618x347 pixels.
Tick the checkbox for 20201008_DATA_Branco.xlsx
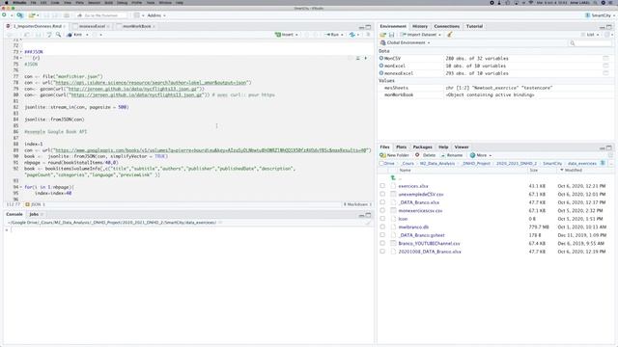(x=382, y=252)
